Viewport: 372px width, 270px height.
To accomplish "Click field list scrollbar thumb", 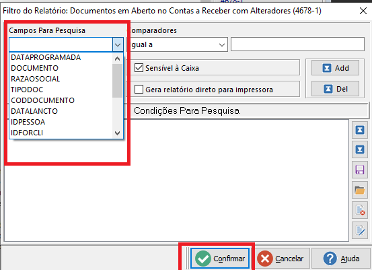I will [x=118, y=81].
